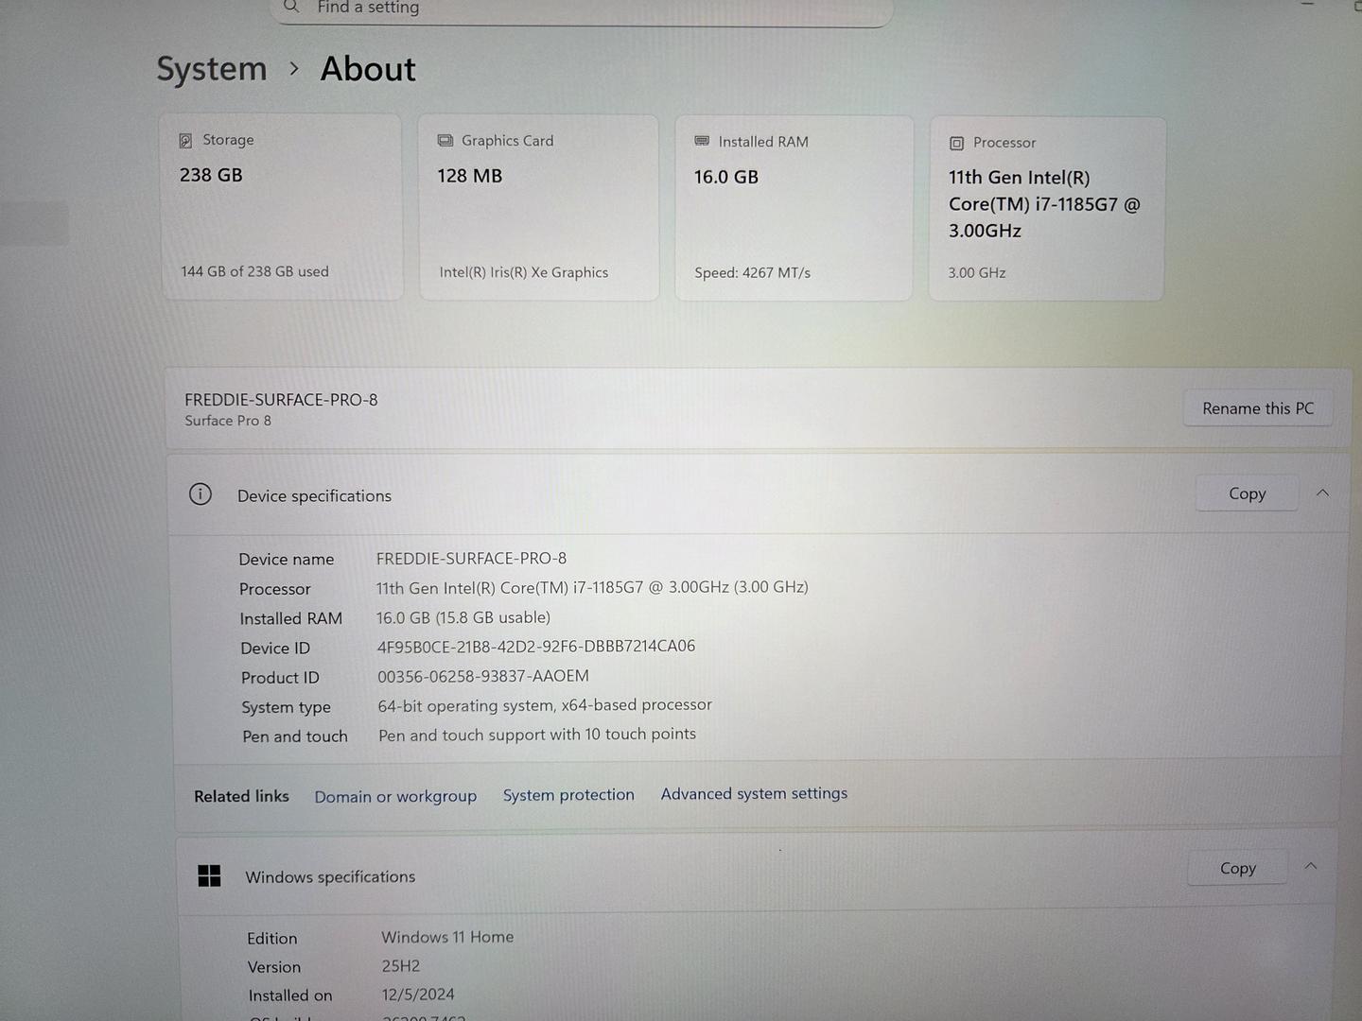Click the Rename this PC button
1362x1021 pixels.
click(1257, 408)
